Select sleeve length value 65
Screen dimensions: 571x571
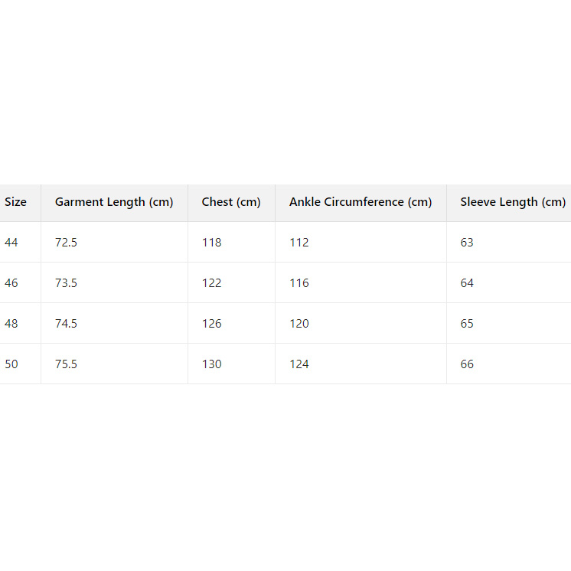pyautogui.click(x=467, y=324)
